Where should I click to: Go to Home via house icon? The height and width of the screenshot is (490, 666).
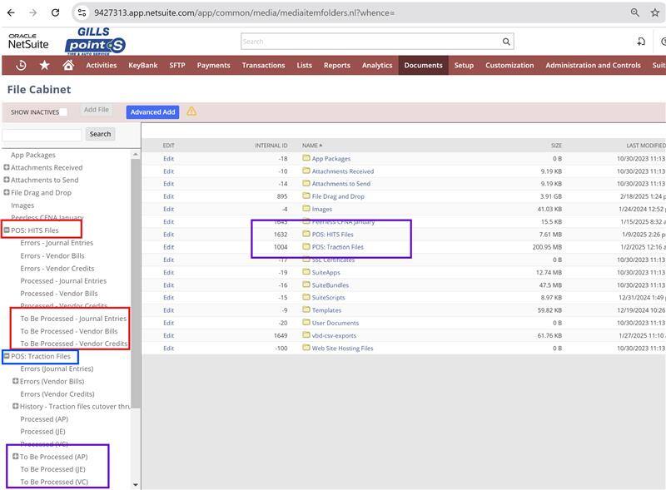(68, 65)
